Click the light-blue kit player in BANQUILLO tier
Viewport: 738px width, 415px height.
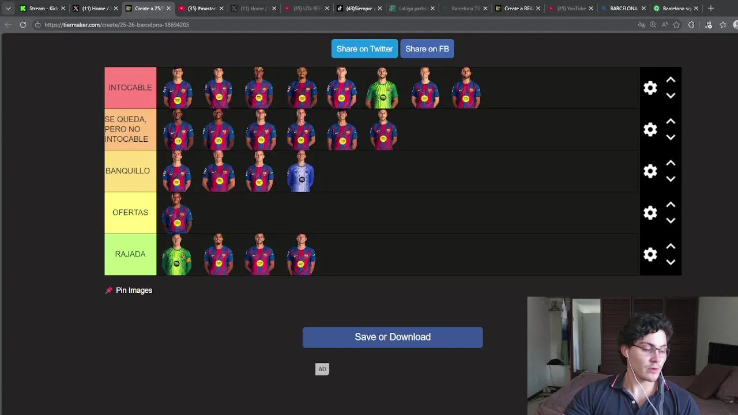301,171
